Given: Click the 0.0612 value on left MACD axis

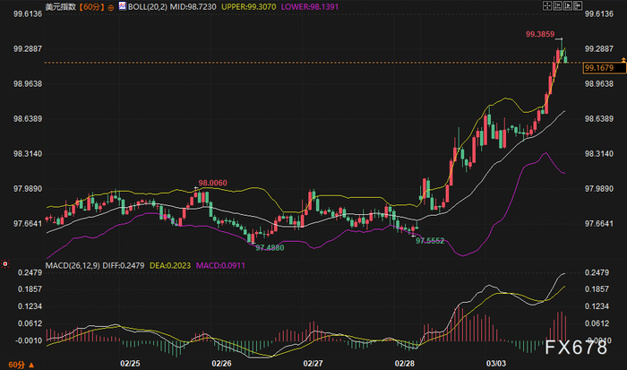Looking at the screenshot, I should (x=30, y=323).
